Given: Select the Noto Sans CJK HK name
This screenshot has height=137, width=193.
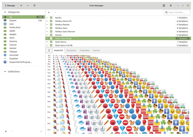Looking at the screenshot, I should [64, 45].
